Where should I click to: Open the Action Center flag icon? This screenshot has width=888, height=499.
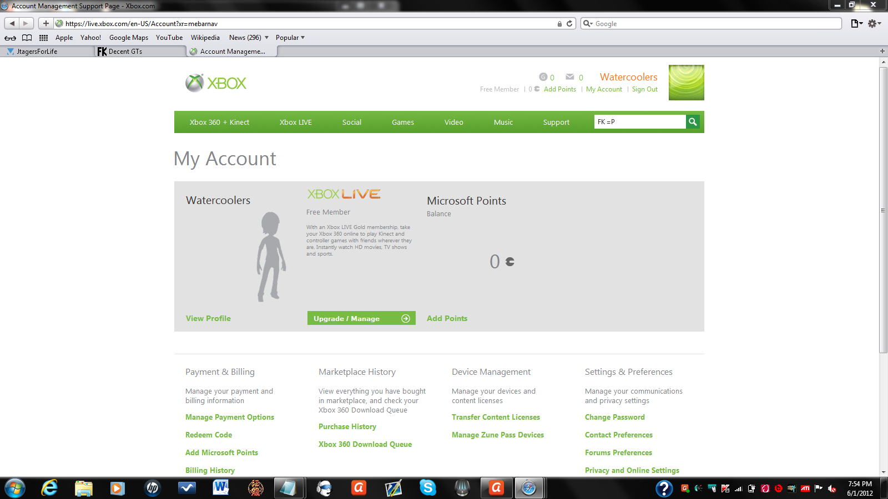[819, 488]
